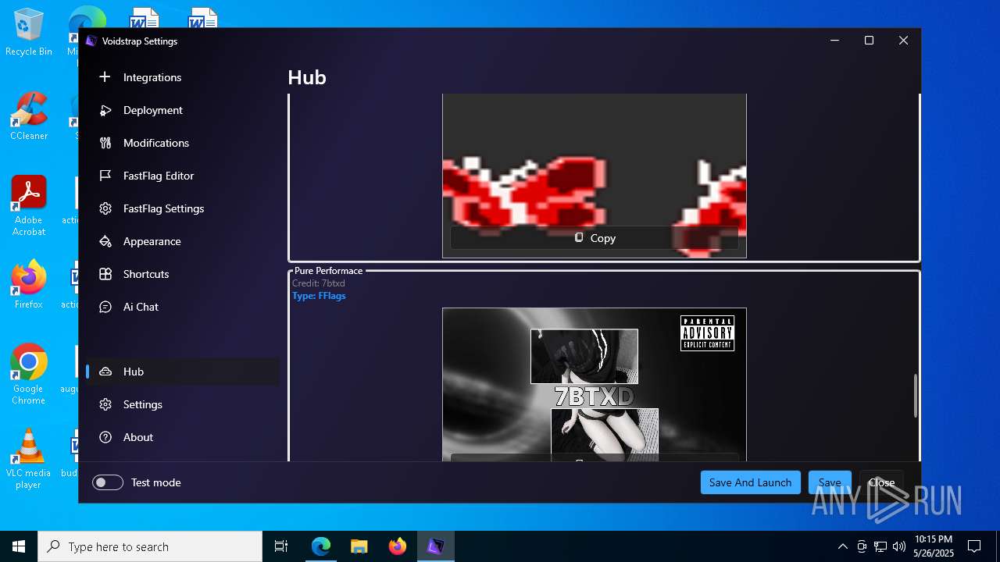Open the Settings page label
The image size is (1000, 562).
tap(143, 404)
